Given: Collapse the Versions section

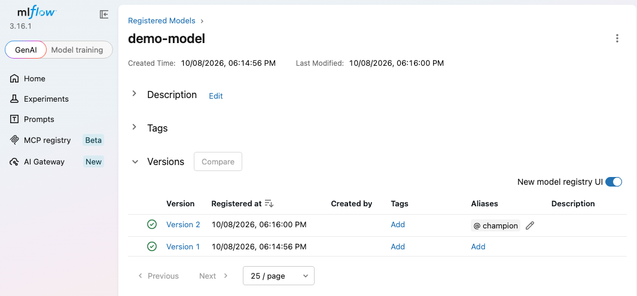Looking at the screenshot, I should click(135, 161).
